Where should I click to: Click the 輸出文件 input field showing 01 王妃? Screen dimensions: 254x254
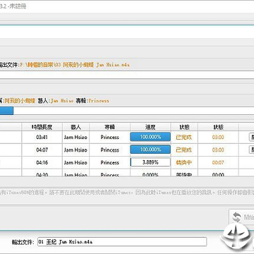tap(122, 241)
